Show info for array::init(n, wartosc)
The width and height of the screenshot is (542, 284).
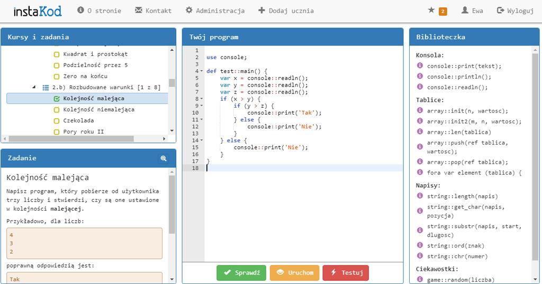(420, 110)
